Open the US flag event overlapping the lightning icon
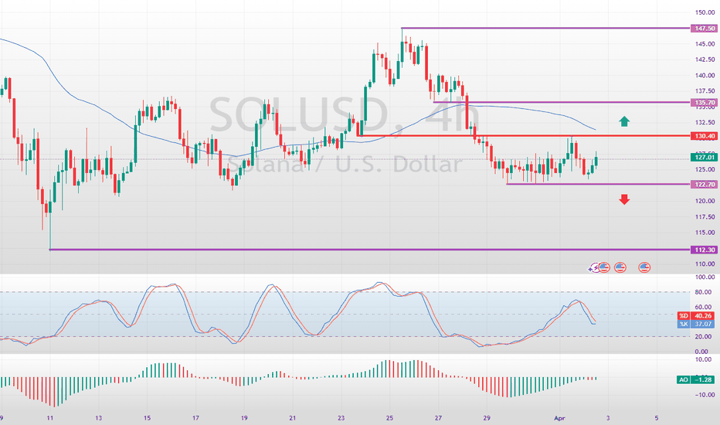This screenshot has height=425, width=720. point(604,267)
